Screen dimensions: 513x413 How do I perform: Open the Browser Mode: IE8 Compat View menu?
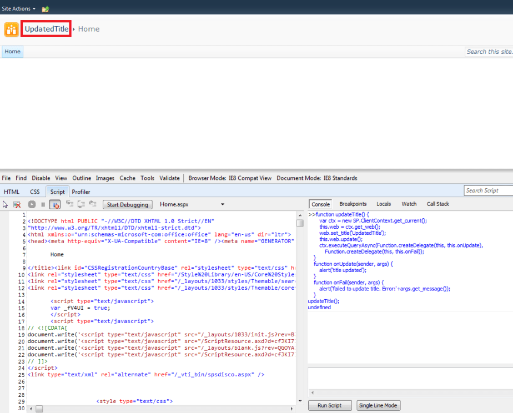click(230, 178)
